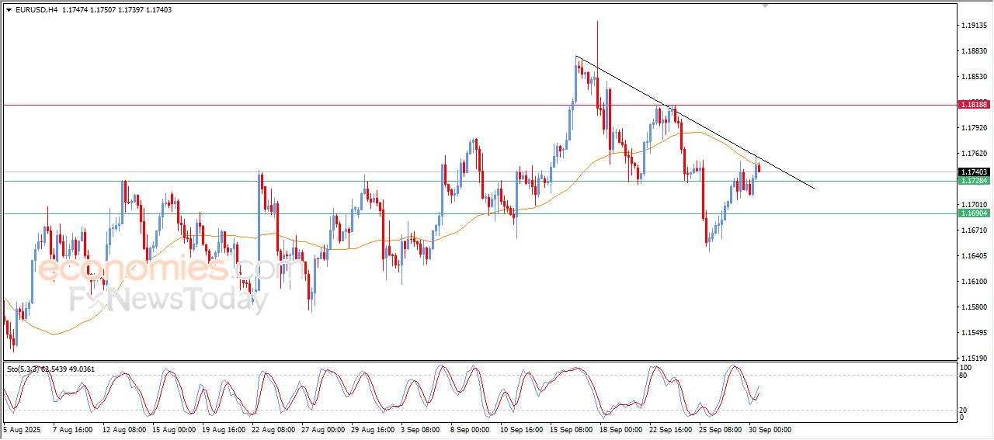Click the 1.17920 price axis label
Screen dimensions: 994x440
click(974, 128)
